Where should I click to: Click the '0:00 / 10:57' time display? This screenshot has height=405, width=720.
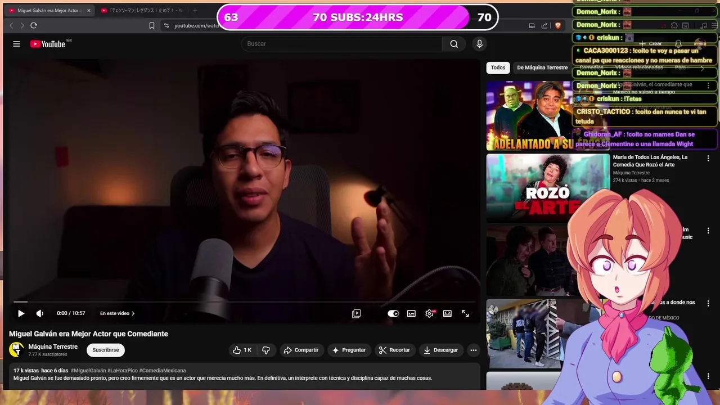coord(71,313)
